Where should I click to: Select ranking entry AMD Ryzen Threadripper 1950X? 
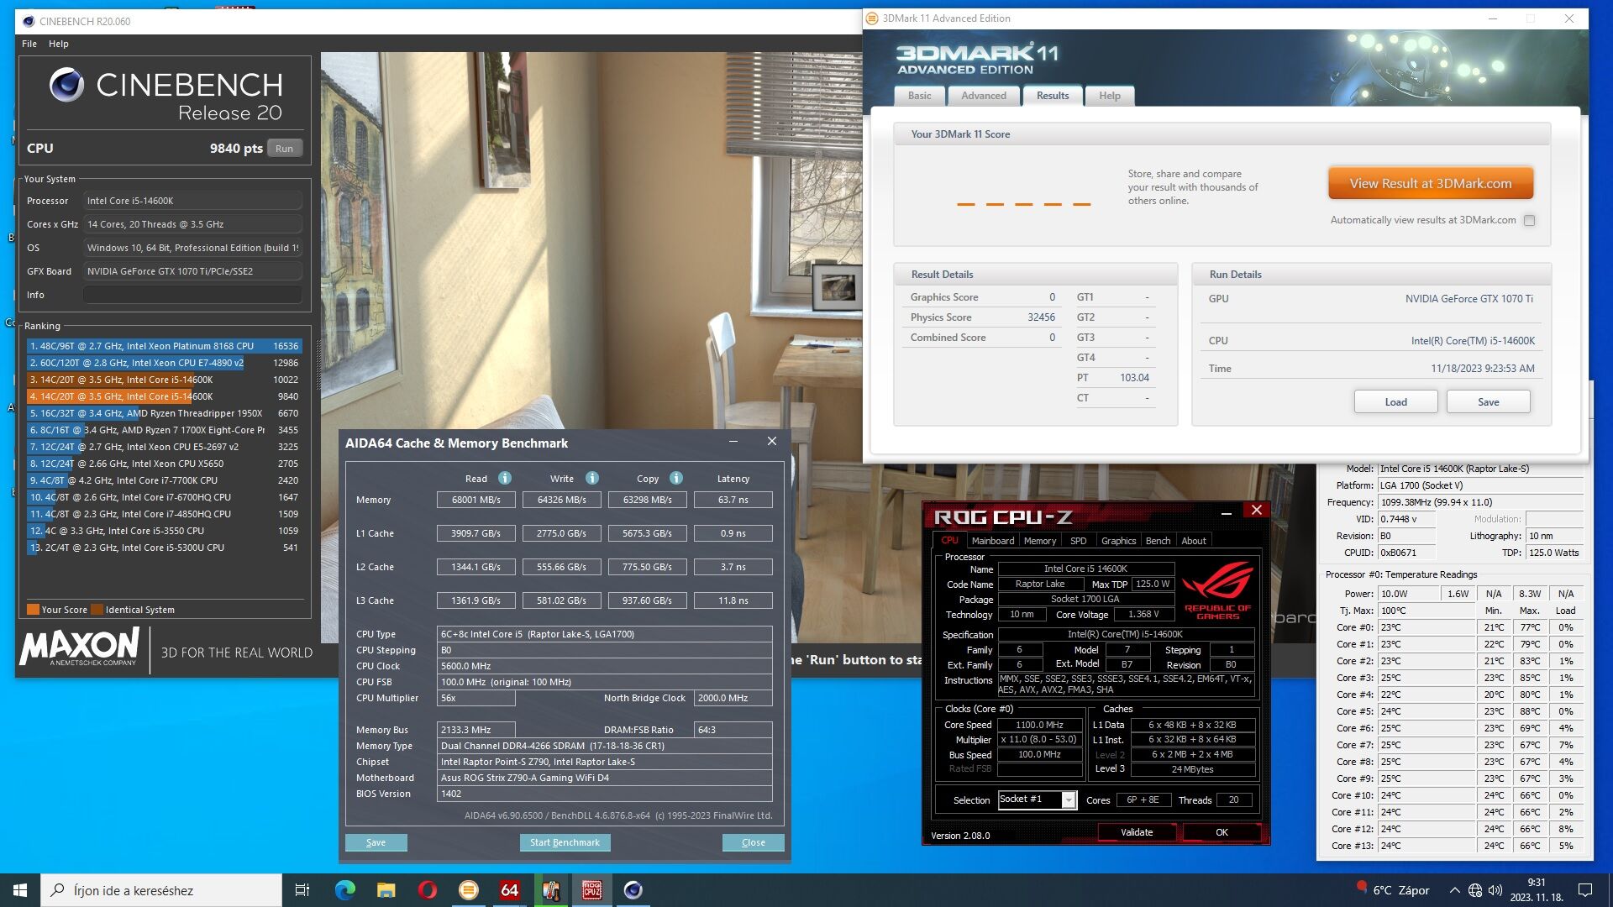pyautogui.click(x=164, y=413)
